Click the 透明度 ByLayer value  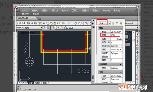coord(117,53)
